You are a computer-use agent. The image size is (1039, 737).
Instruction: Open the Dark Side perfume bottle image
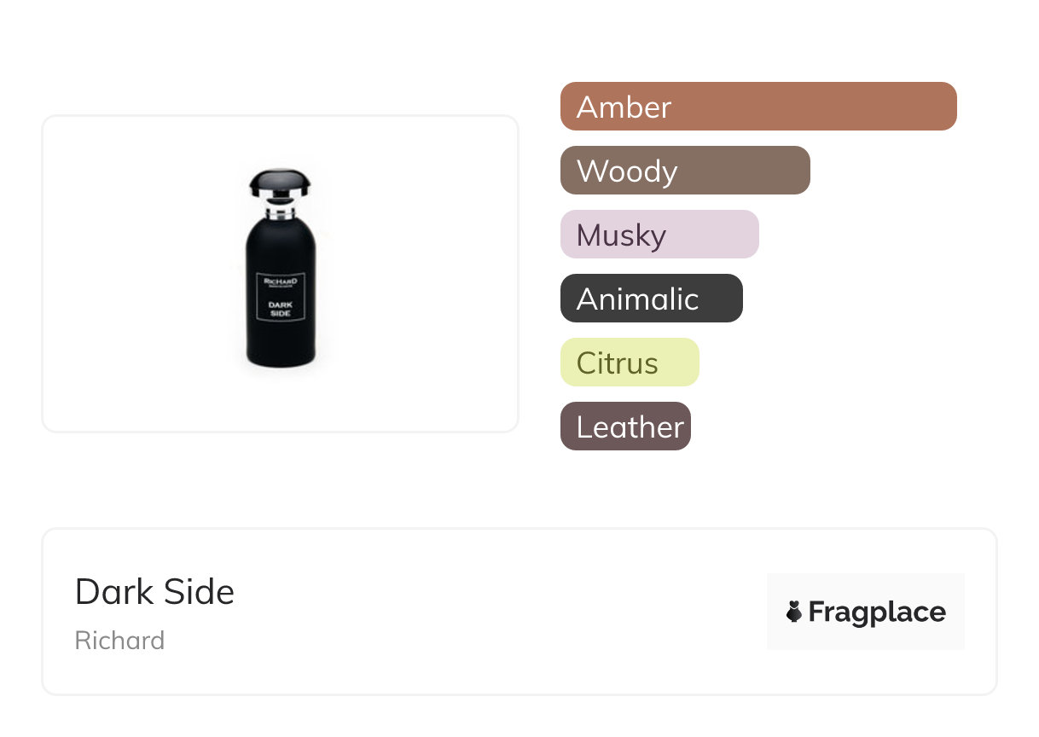(281, 273)
